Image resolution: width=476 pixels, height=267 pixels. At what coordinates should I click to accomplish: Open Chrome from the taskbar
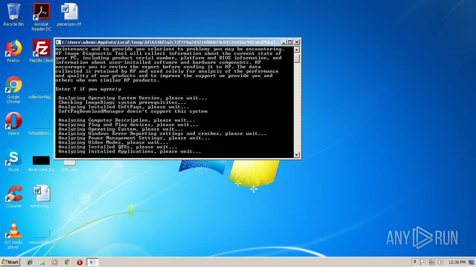coord(67,262)
